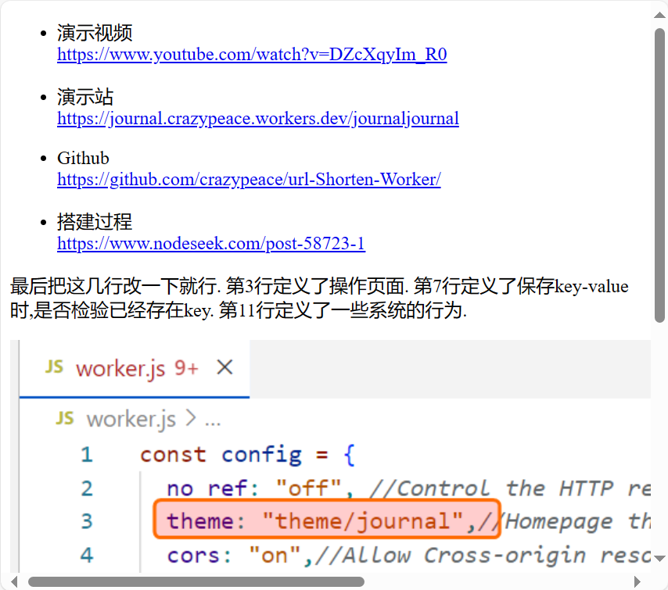Viewport: 668px width, 590px height.
Task: Click line number 3 in the editor gutter
Action: [x=86, y=520]
